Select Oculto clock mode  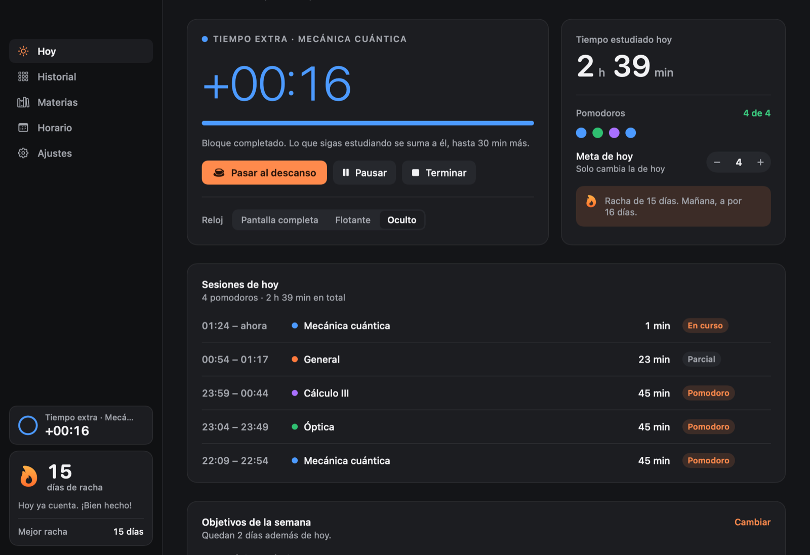click(x=402, y=220)
